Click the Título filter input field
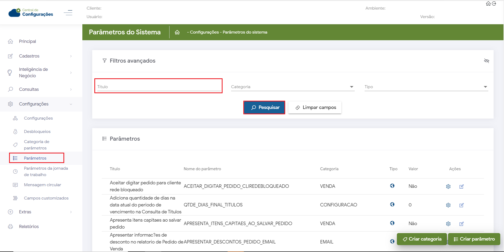 tap(158, 87)
